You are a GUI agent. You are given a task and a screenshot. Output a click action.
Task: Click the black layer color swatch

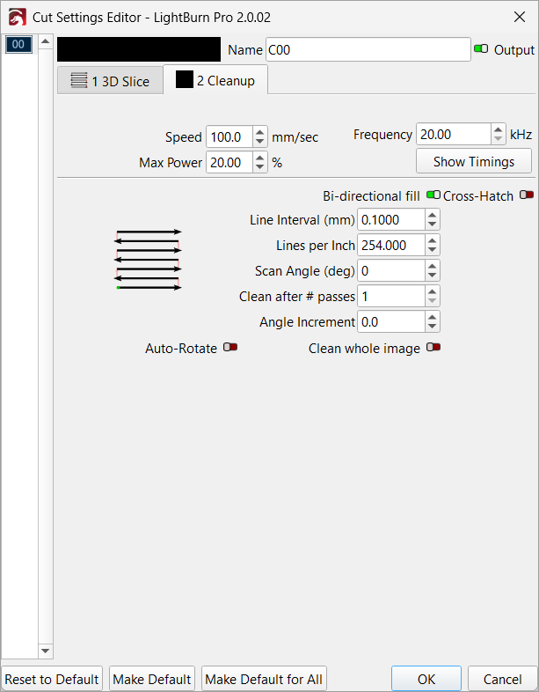point(138,49)
